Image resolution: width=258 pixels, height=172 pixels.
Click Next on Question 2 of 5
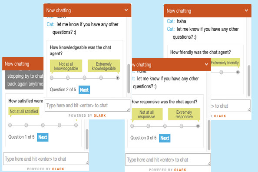[84, 90]
